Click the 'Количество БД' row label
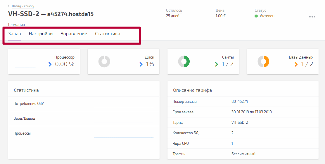325x164 pixels. (x=186, y=133)
